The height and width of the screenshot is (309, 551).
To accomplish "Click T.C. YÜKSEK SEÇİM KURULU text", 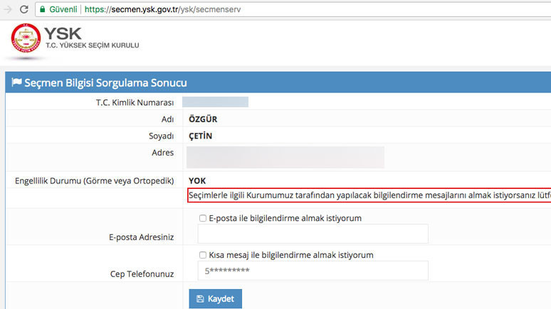I will pos(93,45).
